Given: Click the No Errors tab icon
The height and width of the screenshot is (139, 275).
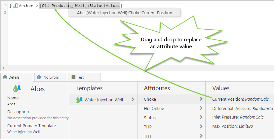Looking at the screenshot, I should tap(39, 77).
